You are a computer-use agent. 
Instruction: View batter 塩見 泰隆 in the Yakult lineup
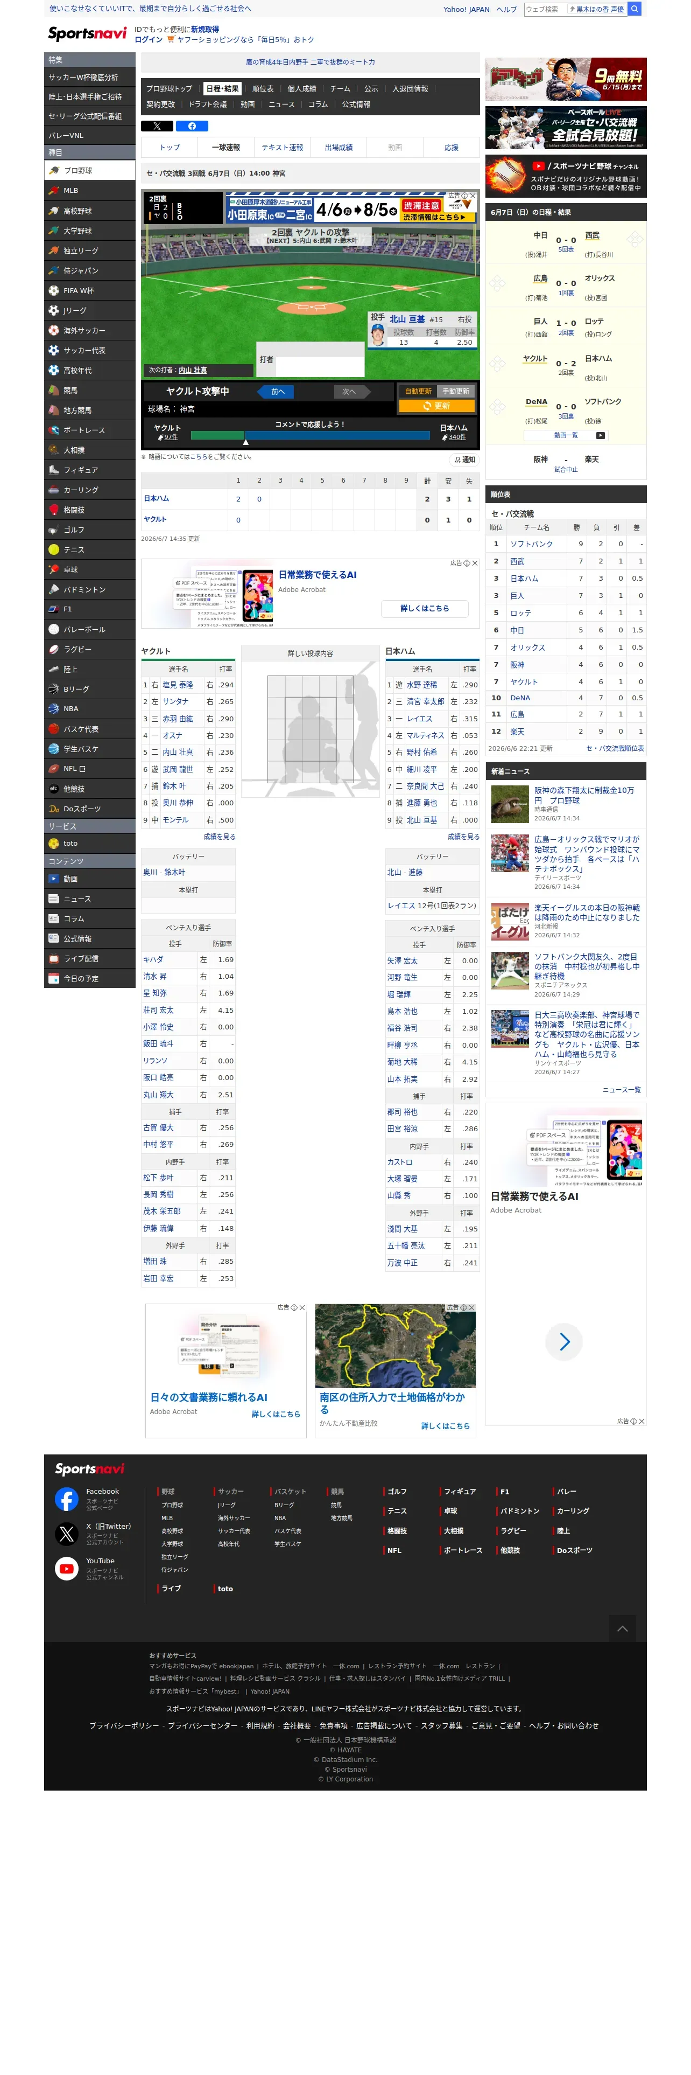tap(178, 685)
